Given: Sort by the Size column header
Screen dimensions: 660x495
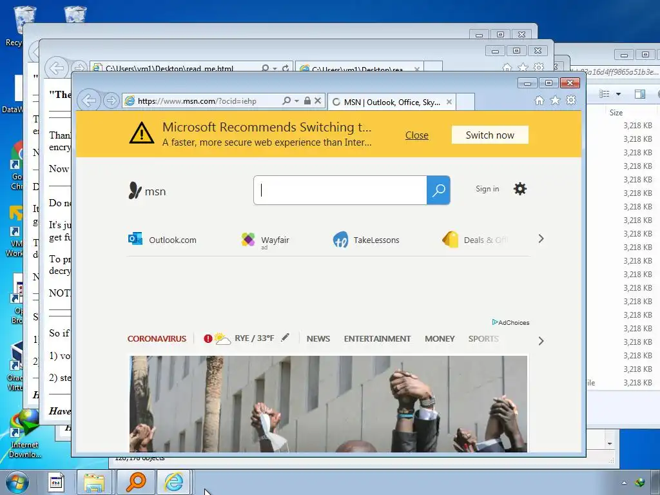Looking at the screenshot, I should [616, 112].
